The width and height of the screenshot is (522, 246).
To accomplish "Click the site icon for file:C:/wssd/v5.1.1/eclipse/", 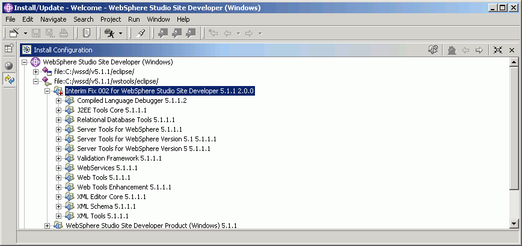I will click(x=47, y=72).
